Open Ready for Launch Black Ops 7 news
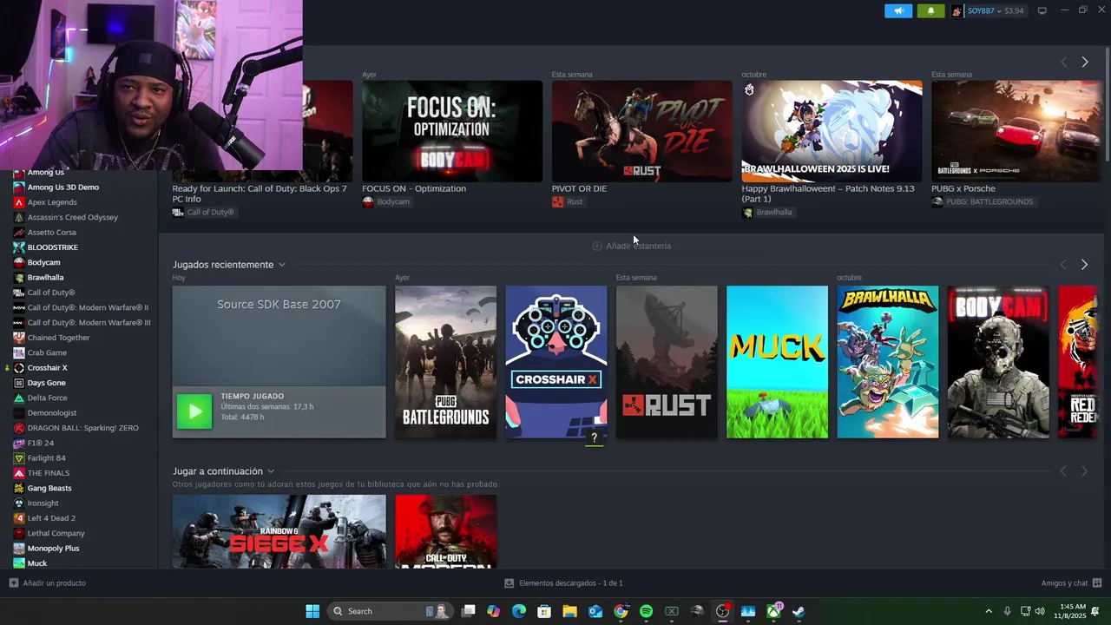 260,194
